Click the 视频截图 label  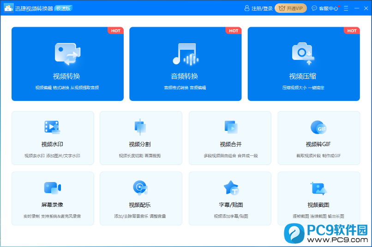318,205
